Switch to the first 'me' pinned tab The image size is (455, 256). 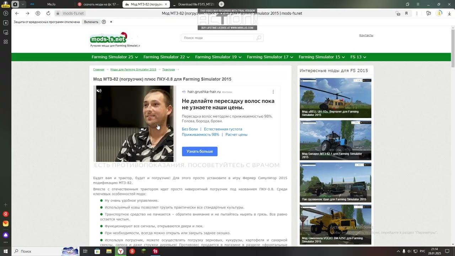32,4
